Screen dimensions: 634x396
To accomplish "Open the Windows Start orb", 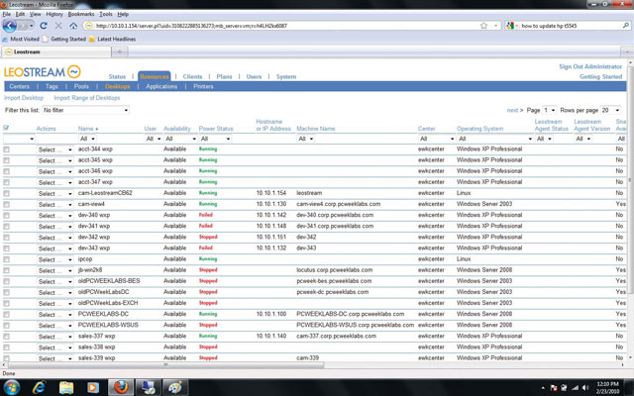I will click(x=11, y=387).
